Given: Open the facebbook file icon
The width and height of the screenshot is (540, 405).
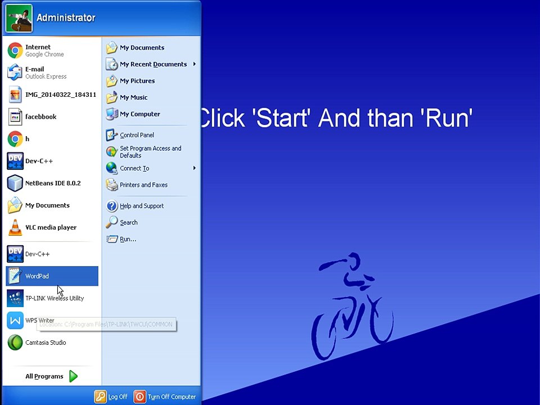Looking at the screenshot, I should (15, 117).
